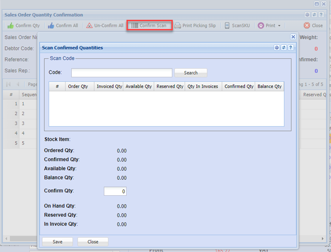Select the Un-Confirm All warning button
331x252 pixels.
pos(104,26)
